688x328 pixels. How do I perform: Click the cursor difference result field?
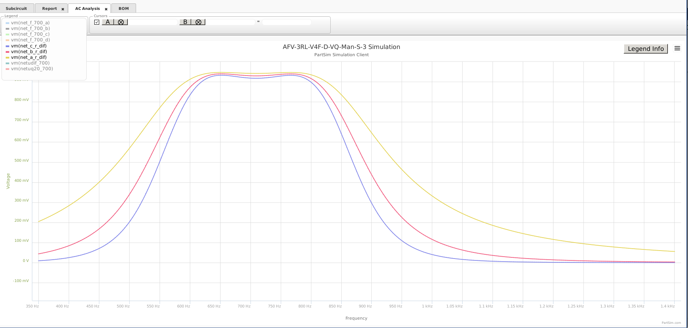(287, 22)
